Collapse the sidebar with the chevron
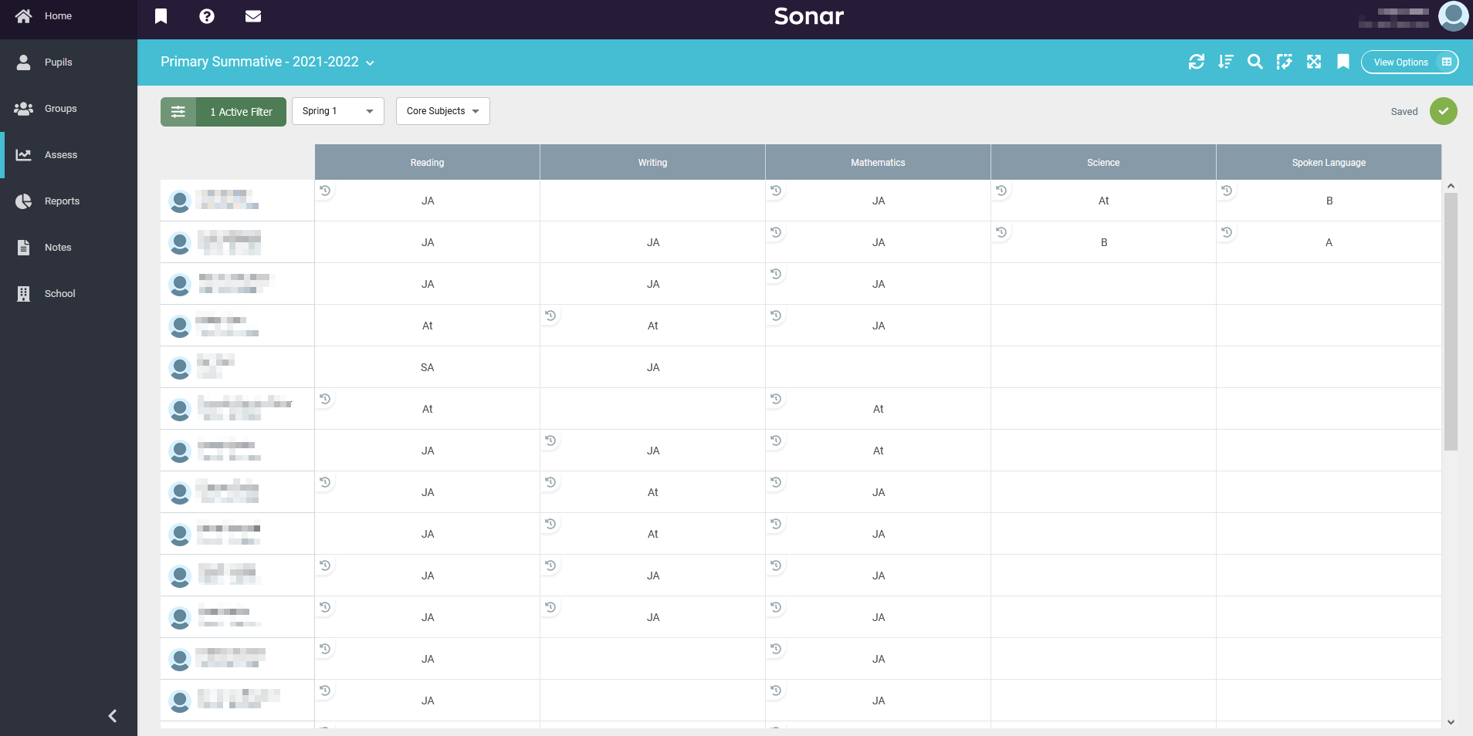 113,716
